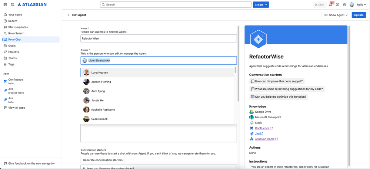Click the RefactorWise agent hexagon avatar
Image resolution: width=370 pixels, height=169 pixels.
[259, 39]
